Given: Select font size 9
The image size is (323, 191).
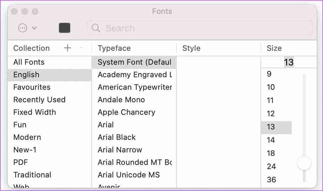Looking at the screenshot, I should click(x=276, y=74).
